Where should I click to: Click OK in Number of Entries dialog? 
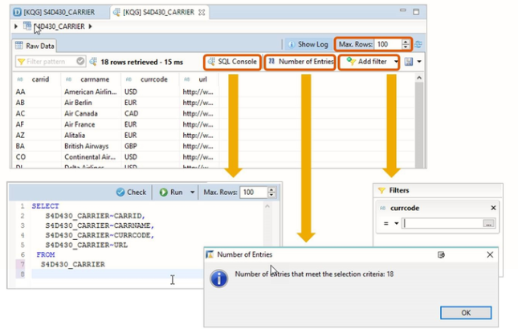coord(467,311)
